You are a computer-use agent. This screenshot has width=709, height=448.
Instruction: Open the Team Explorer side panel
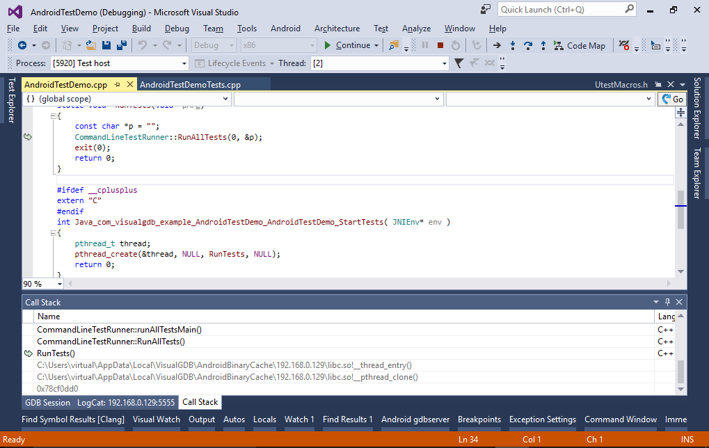click(x=697, y=173)
